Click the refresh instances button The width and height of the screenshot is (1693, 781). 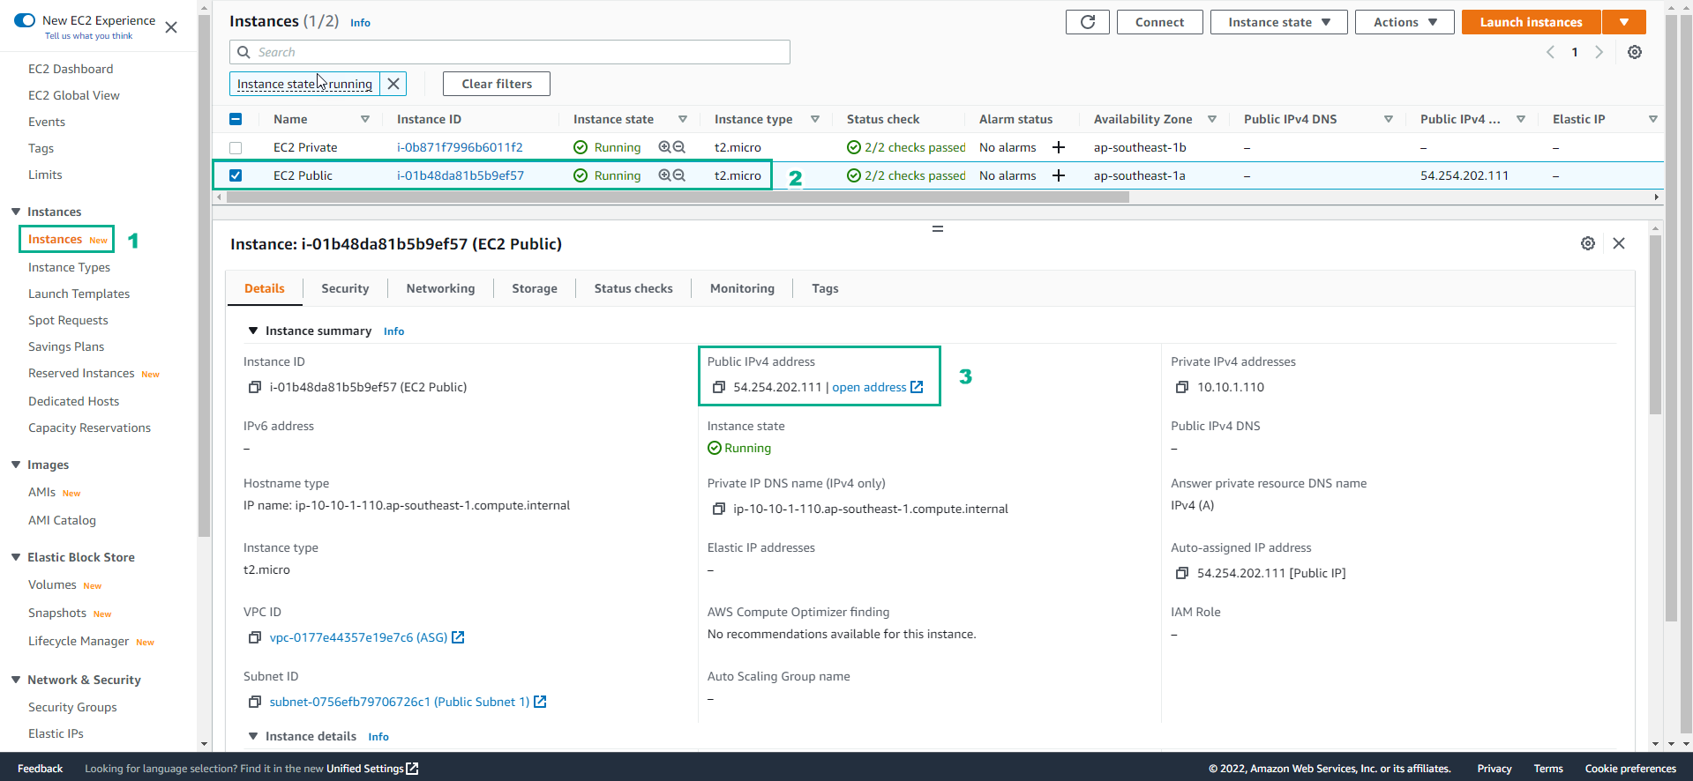click(x=1087, y=22)
